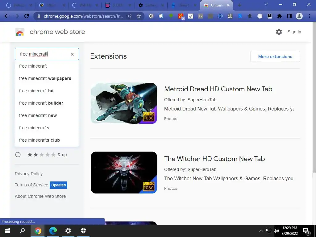Choose 'free minecraft hd' suggestion

tap(47, 91)
